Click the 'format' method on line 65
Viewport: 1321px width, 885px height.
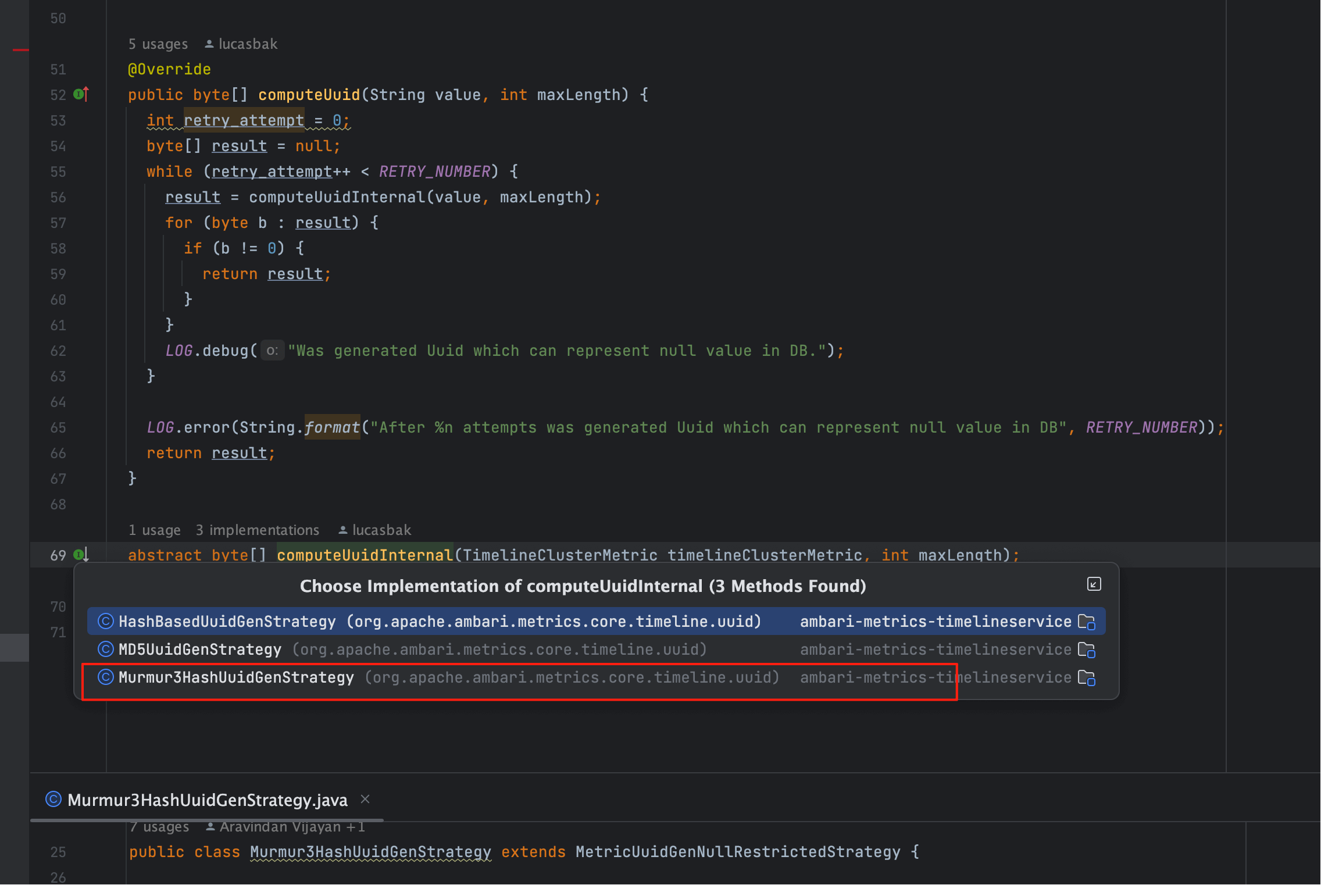tap(332, 427)
